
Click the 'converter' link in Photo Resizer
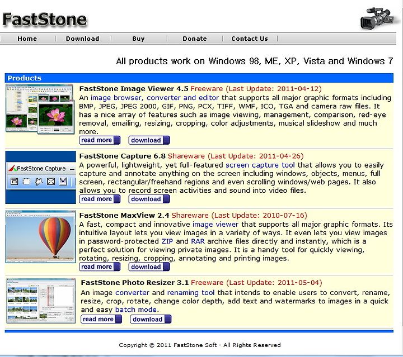[132, 293]
